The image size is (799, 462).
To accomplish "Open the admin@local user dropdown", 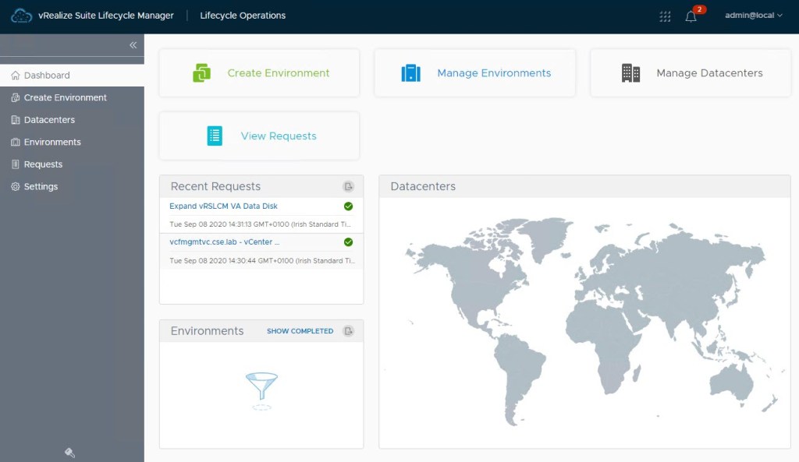I will [x=753, y=16].
